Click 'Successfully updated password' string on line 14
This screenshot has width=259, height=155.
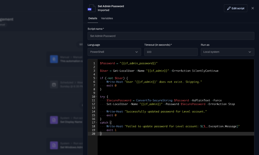tap(166, 112)
